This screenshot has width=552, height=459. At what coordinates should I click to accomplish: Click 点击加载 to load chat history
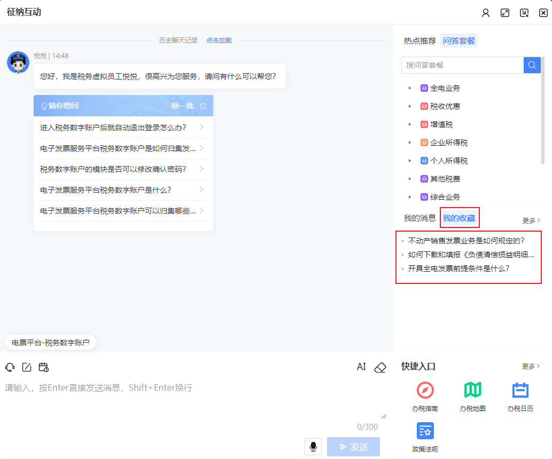coord(219,41)
